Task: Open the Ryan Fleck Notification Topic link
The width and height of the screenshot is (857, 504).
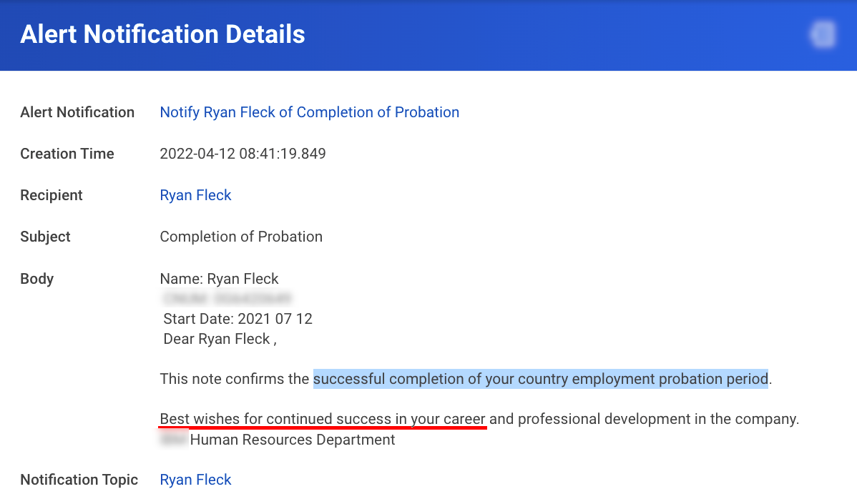Action: [x=195, y=480]
